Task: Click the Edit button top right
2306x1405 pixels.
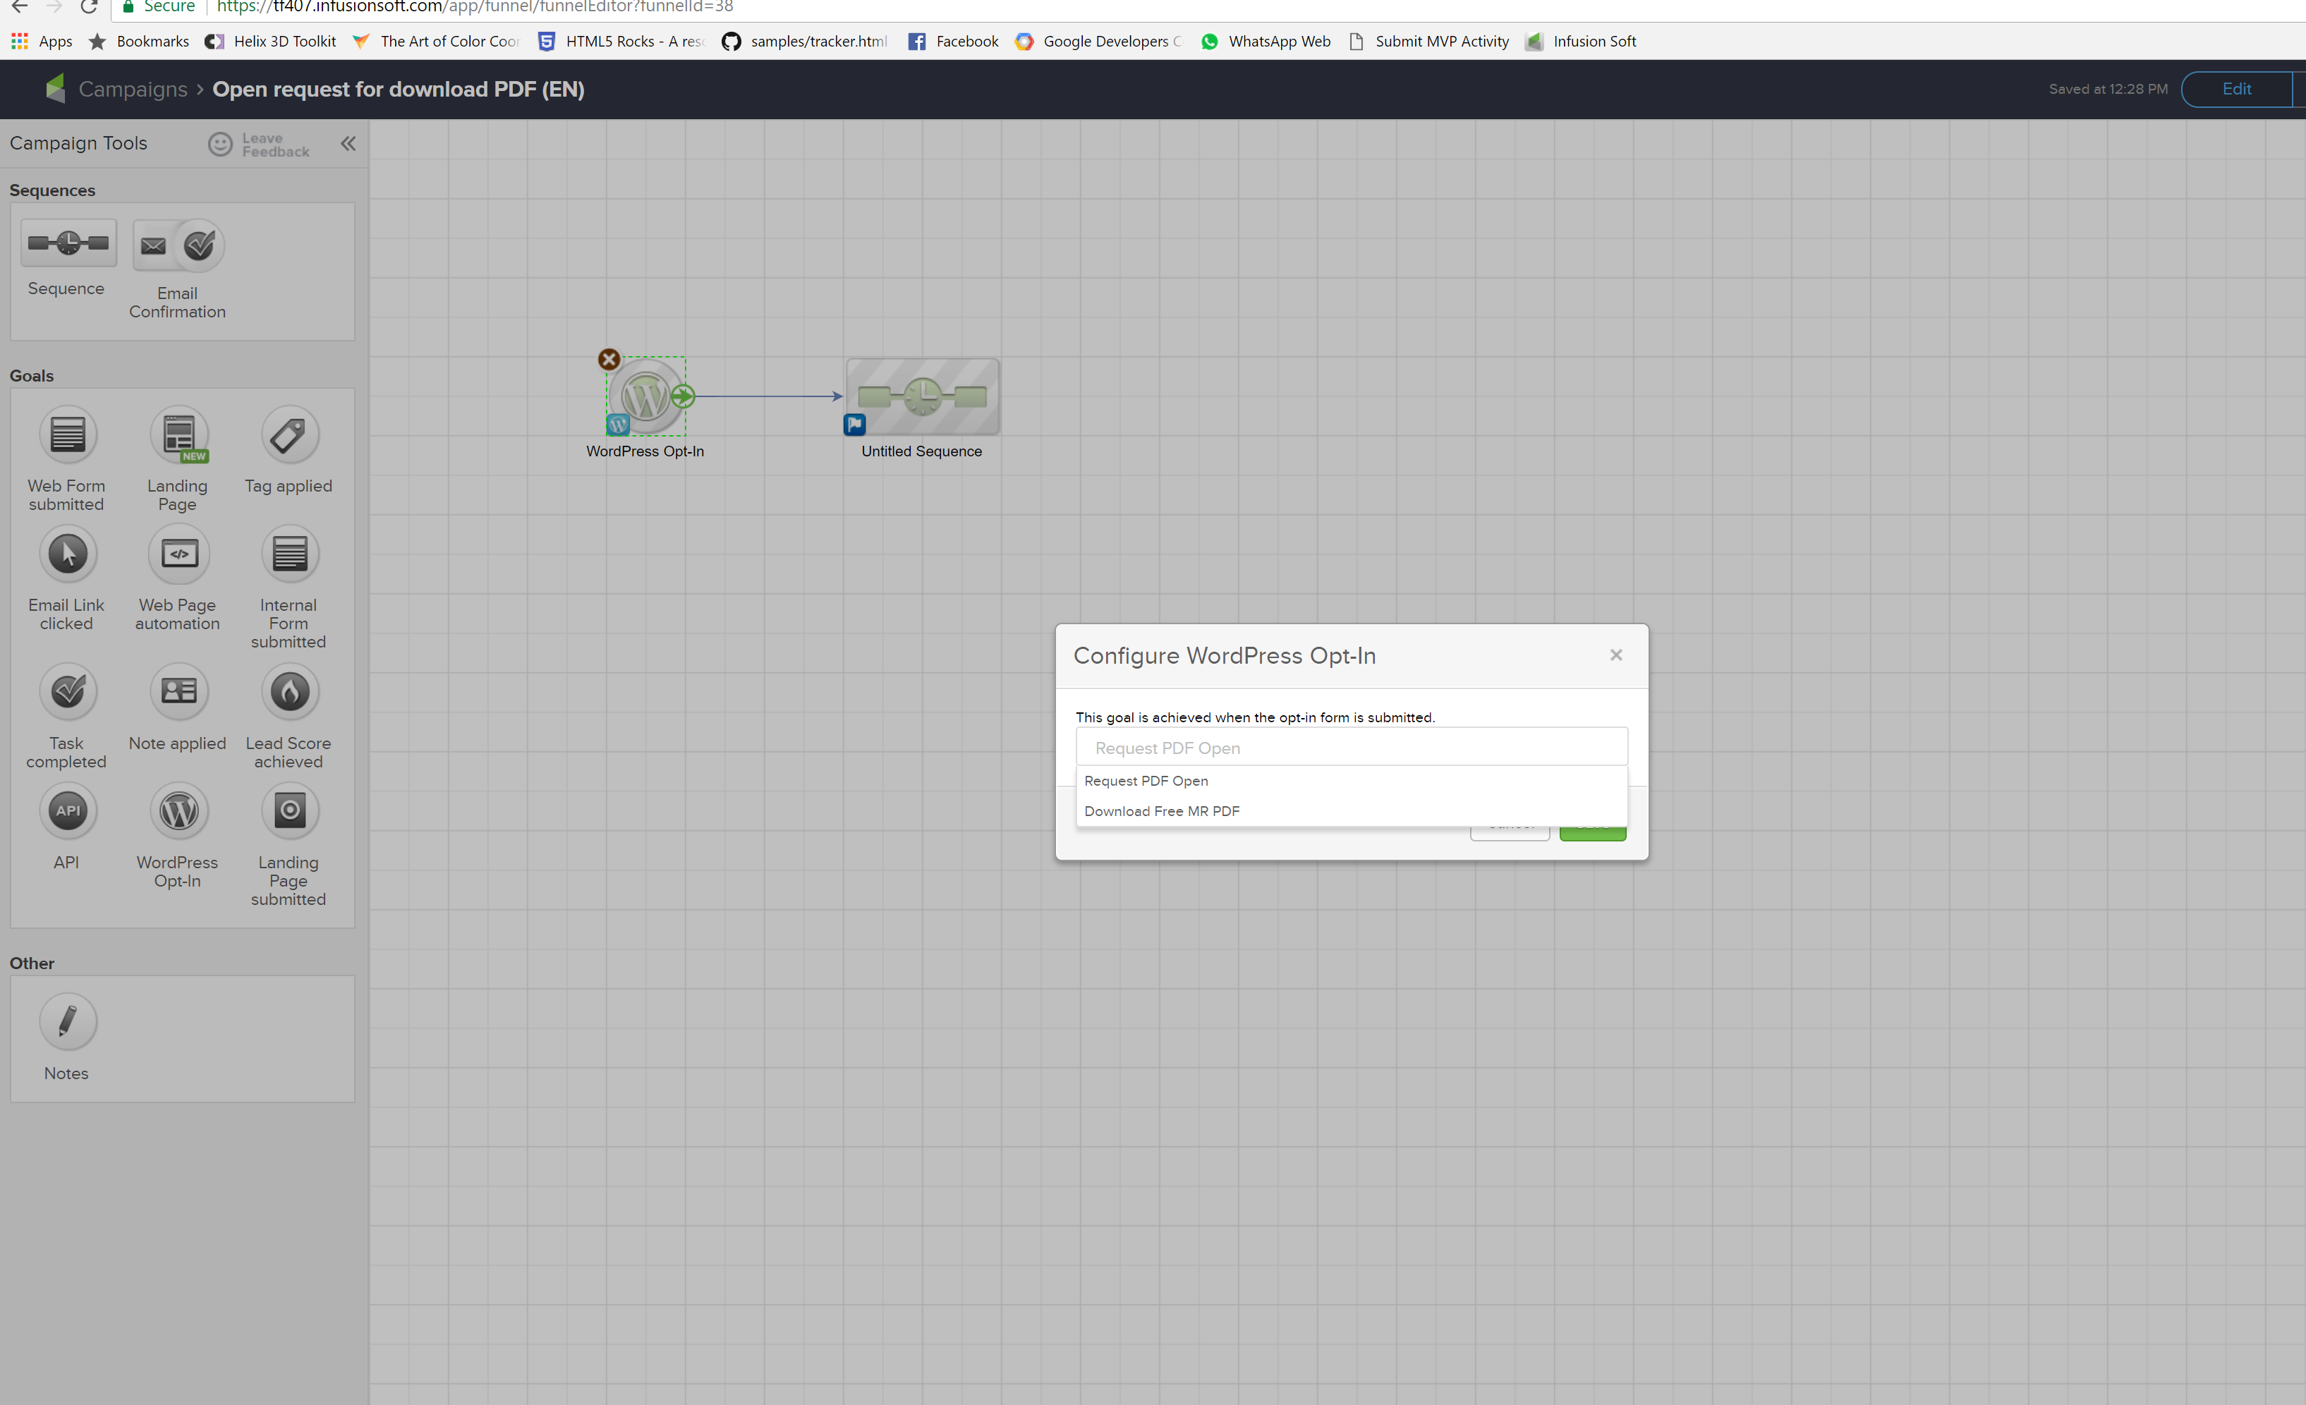Action: pos(2235,89)
